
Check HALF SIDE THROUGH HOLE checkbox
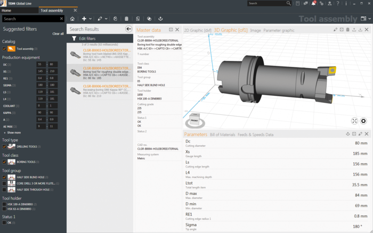[4, 189]
